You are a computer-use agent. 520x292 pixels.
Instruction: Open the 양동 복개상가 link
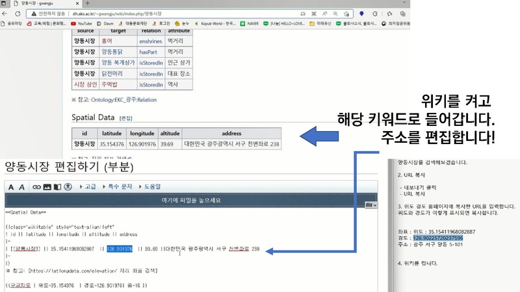point(118,62)
